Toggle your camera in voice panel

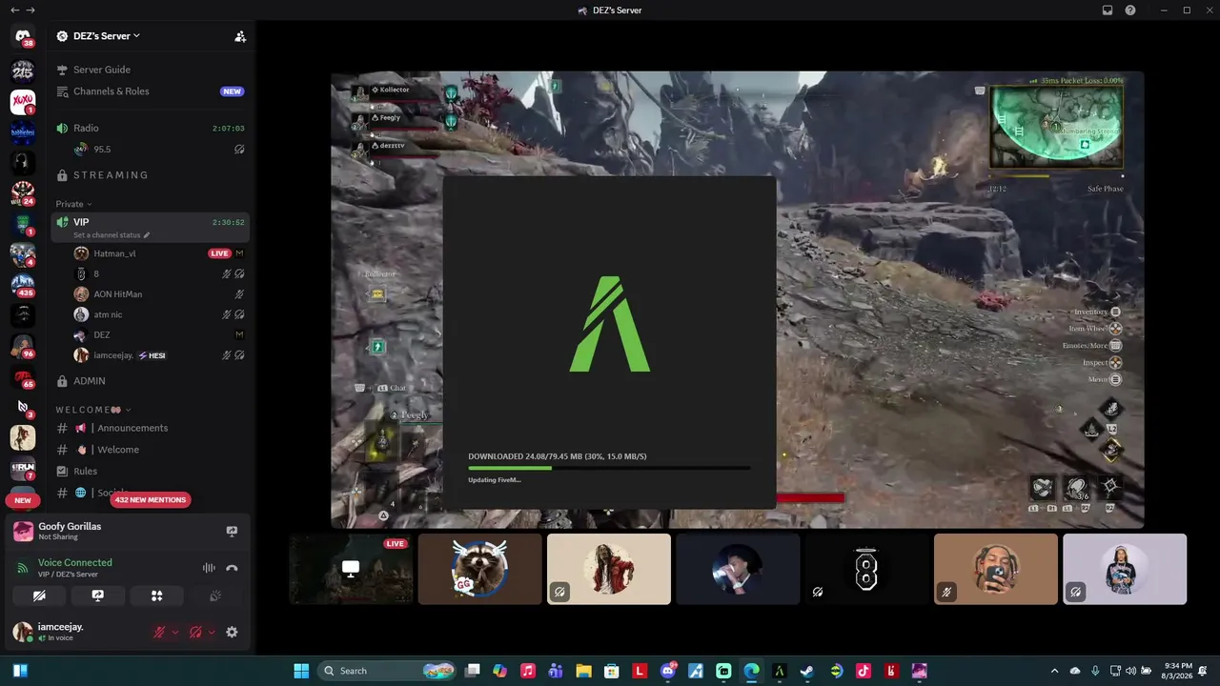[x=39, y=595]
